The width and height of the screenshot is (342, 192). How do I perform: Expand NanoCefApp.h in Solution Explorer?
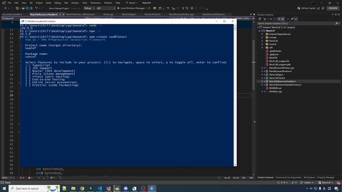point(262,75)
